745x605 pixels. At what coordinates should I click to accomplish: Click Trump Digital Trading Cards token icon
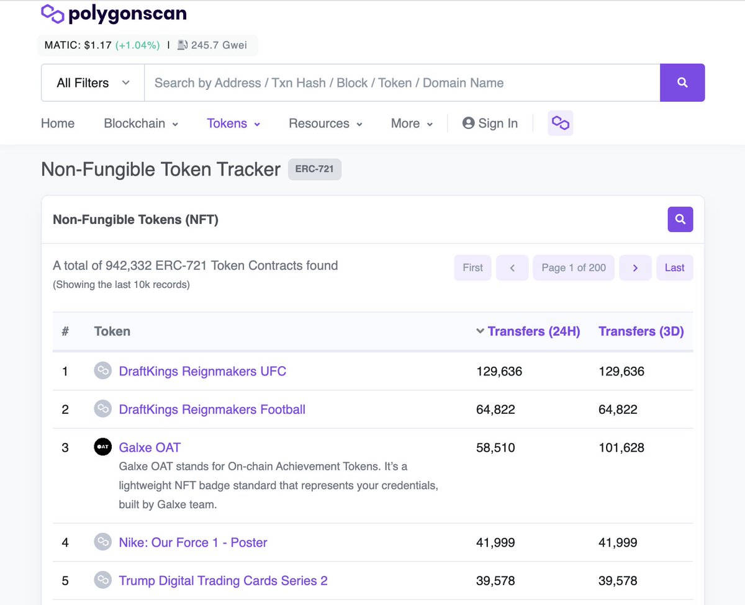[102, 580]
